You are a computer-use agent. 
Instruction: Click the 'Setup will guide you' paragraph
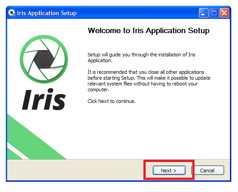click(x=141, y=57)
